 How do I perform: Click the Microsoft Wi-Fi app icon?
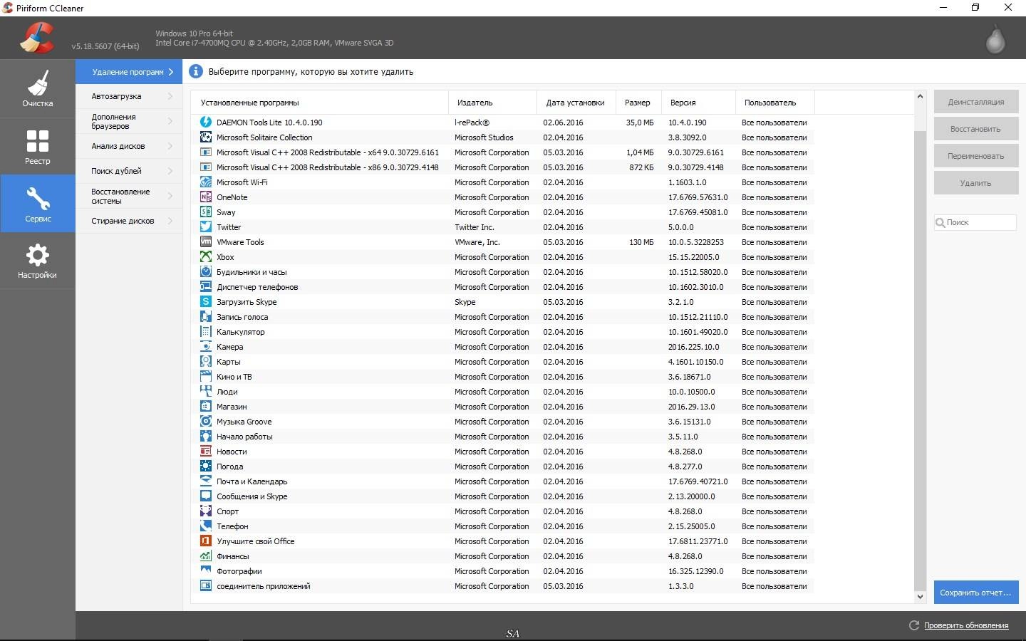[x=206, y=182]
